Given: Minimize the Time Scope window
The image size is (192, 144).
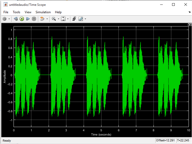Looking at the screenshot, I should [161, 5].
